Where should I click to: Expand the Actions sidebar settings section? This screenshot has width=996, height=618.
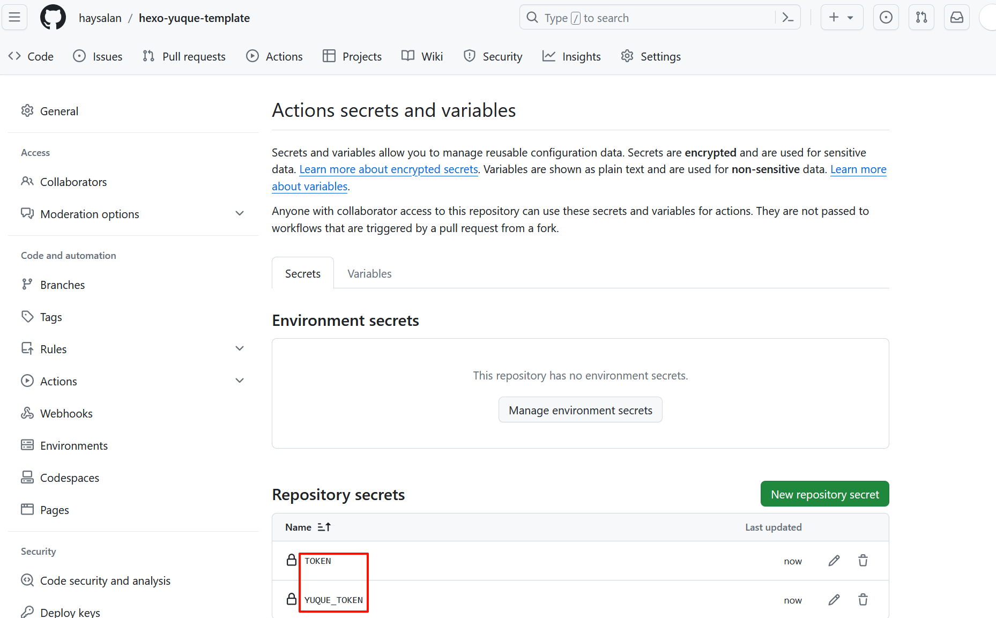pos(240,381)
